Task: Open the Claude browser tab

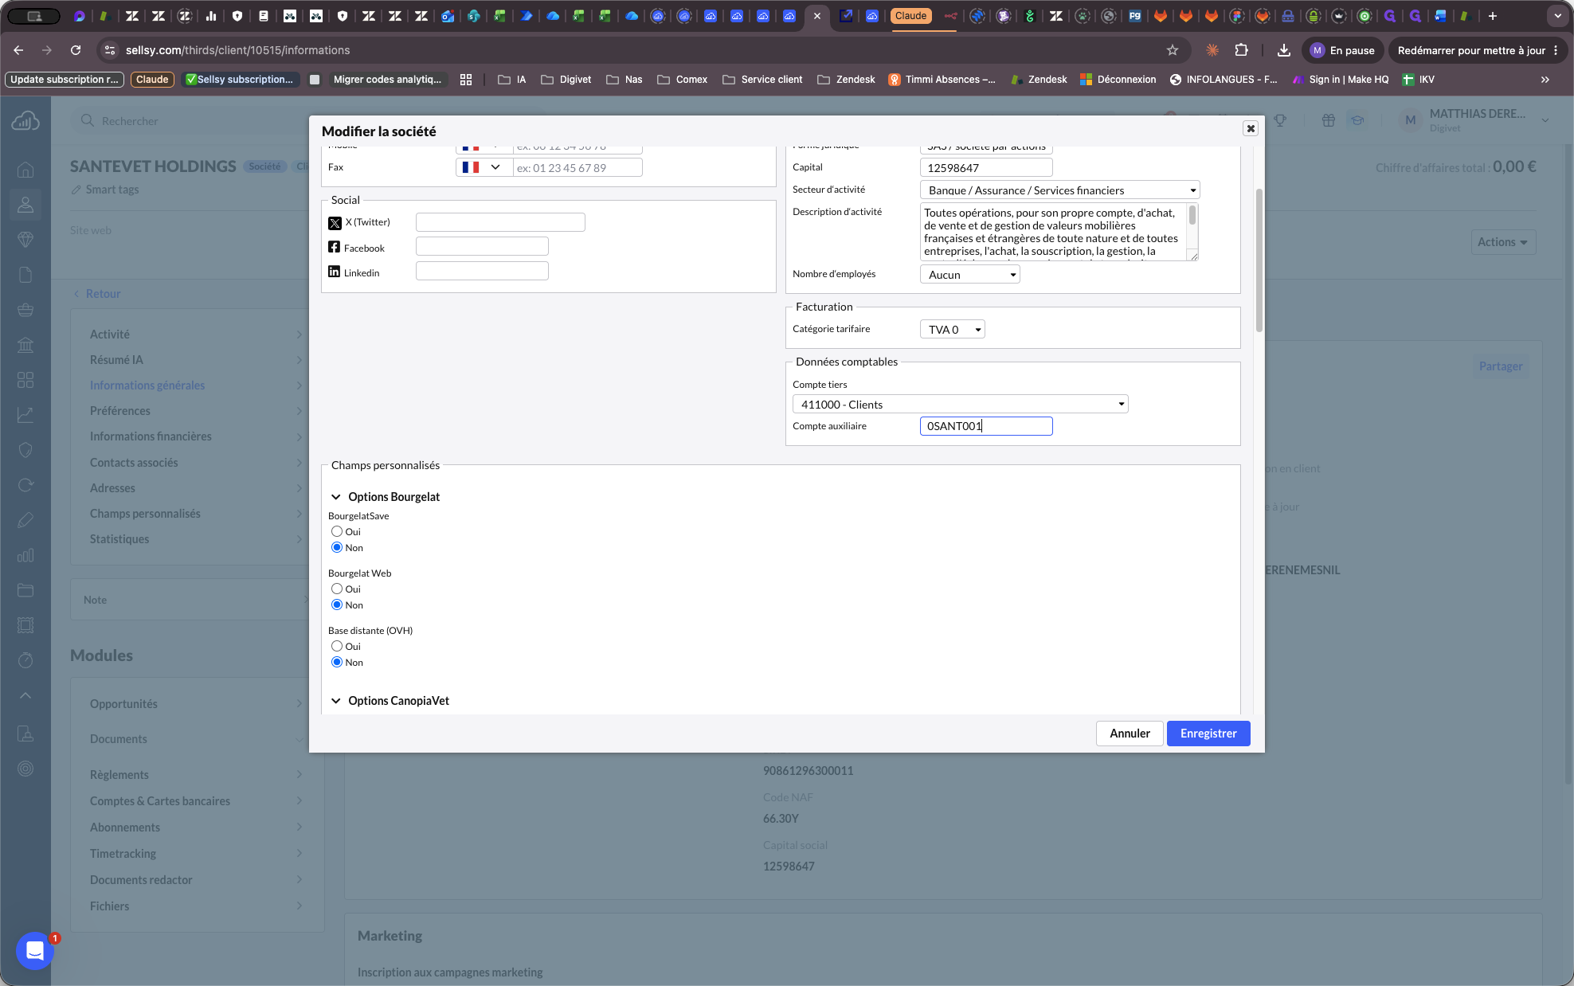Action: [910, 16]
